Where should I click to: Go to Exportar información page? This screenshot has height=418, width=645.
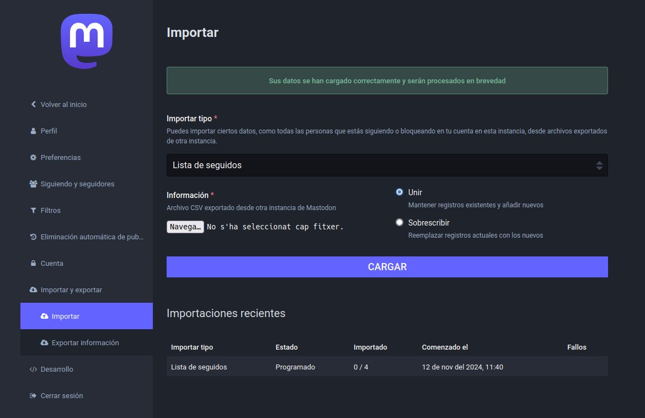[x=85, y=342]
